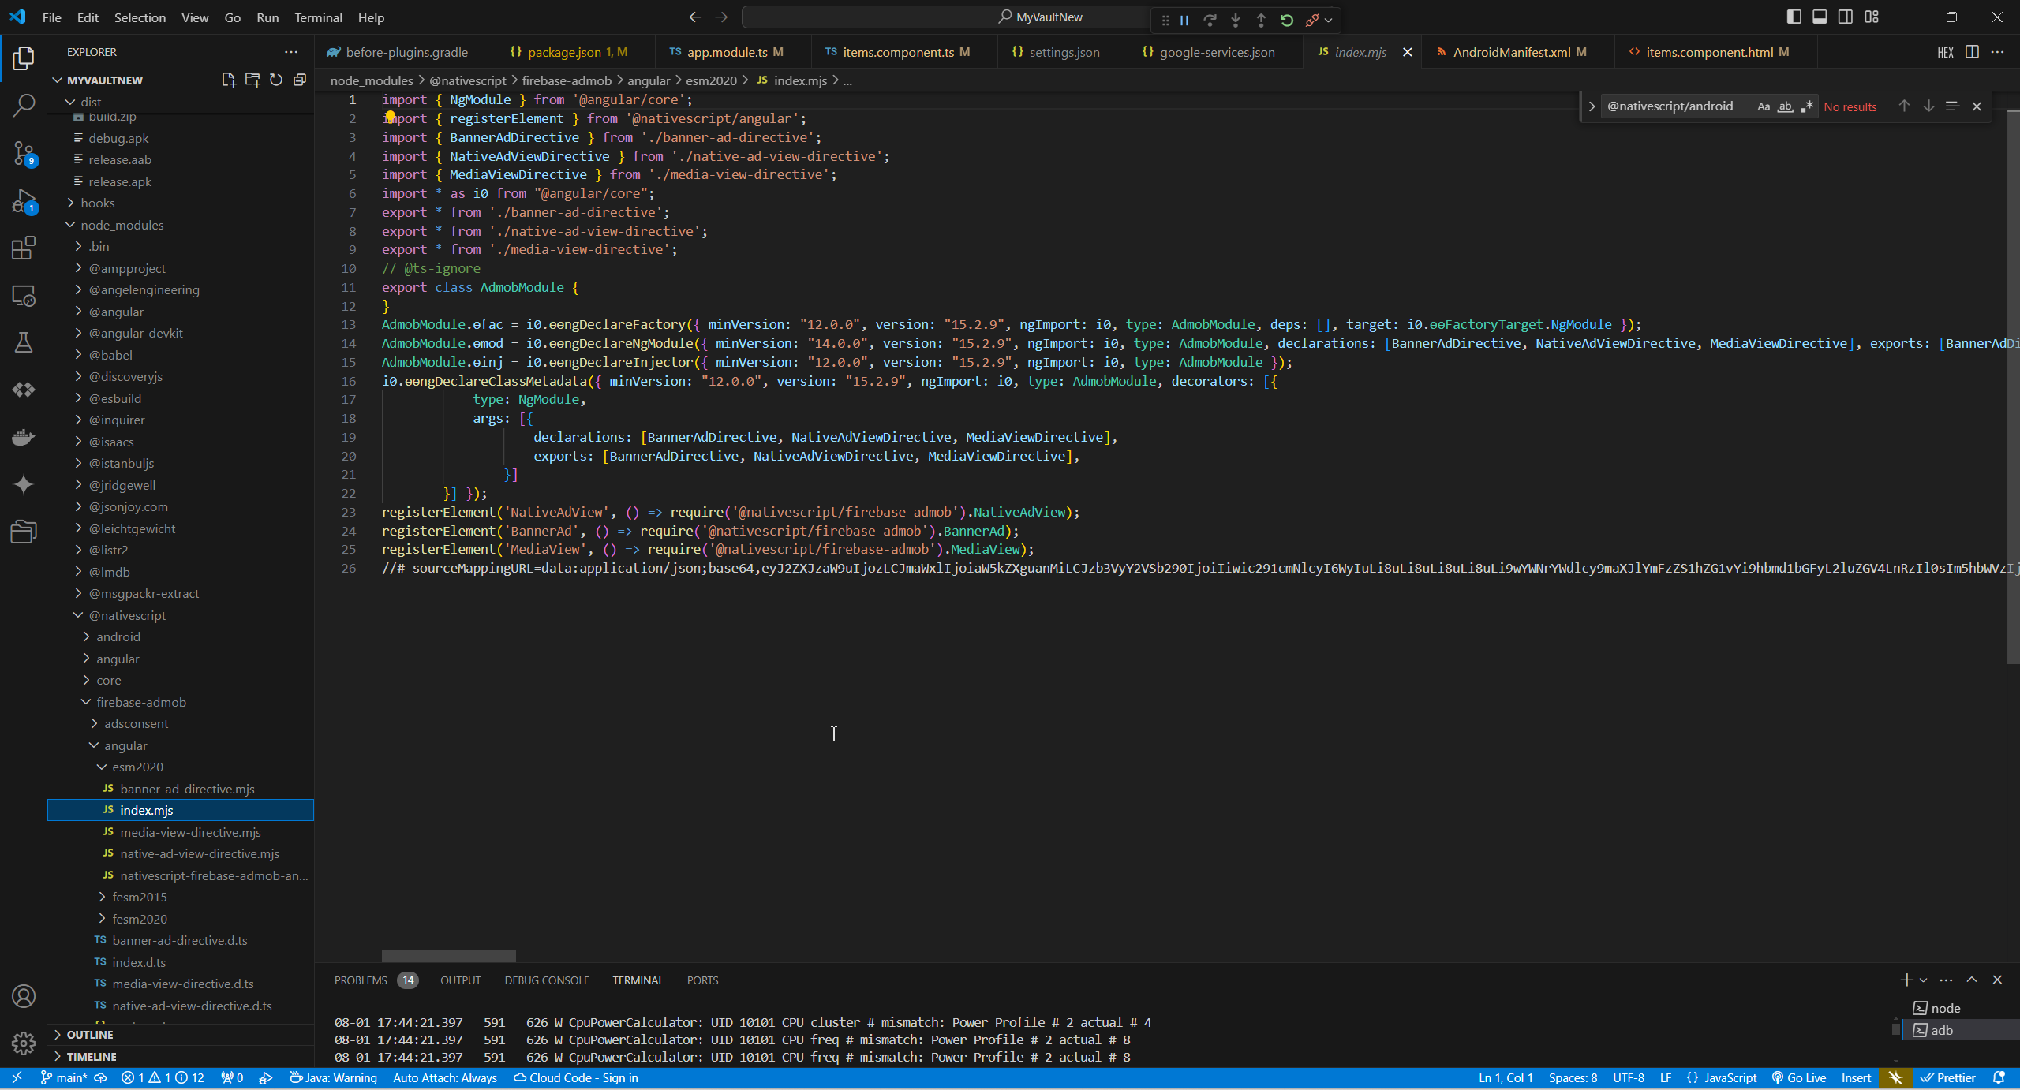Toggle Match Case in the find widget
The image size is (2020, 1090).
(1764, 106)
